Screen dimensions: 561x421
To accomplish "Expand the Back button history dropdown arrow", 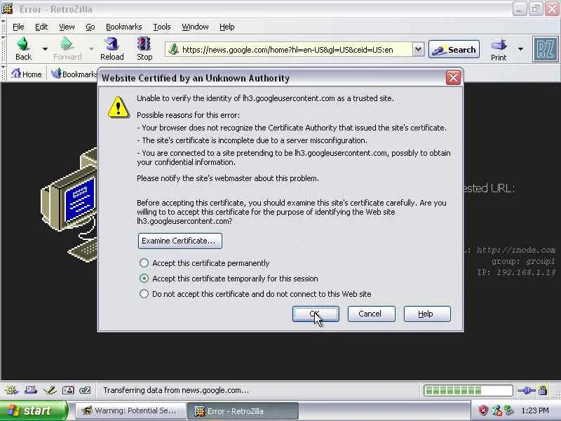I will click(x=45, y=48).
